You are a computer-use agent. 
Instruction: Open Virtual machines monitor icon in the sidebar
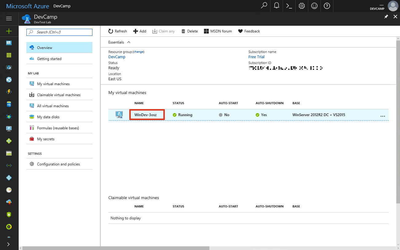point(9,129)
